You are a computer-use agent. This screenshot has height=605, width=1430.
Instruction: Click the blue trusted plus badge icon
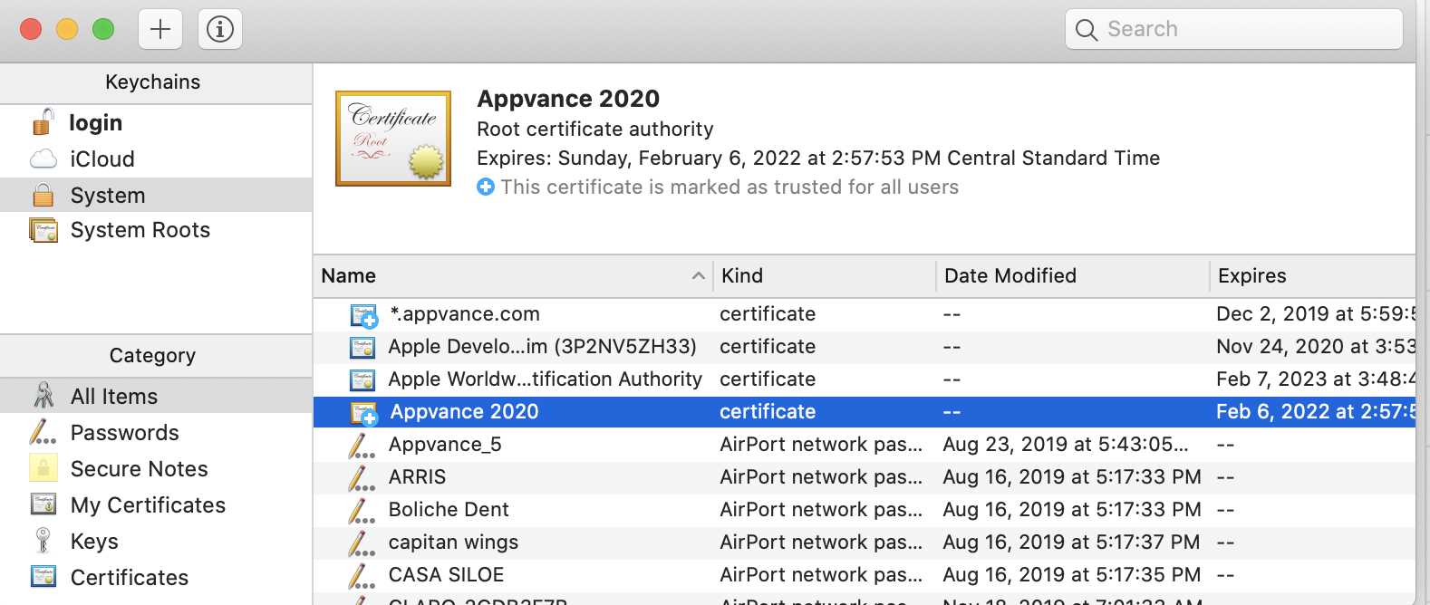click(486, 187)
